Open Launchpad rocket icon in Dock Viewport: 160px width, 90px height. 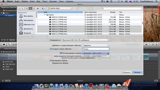(41, 86)
